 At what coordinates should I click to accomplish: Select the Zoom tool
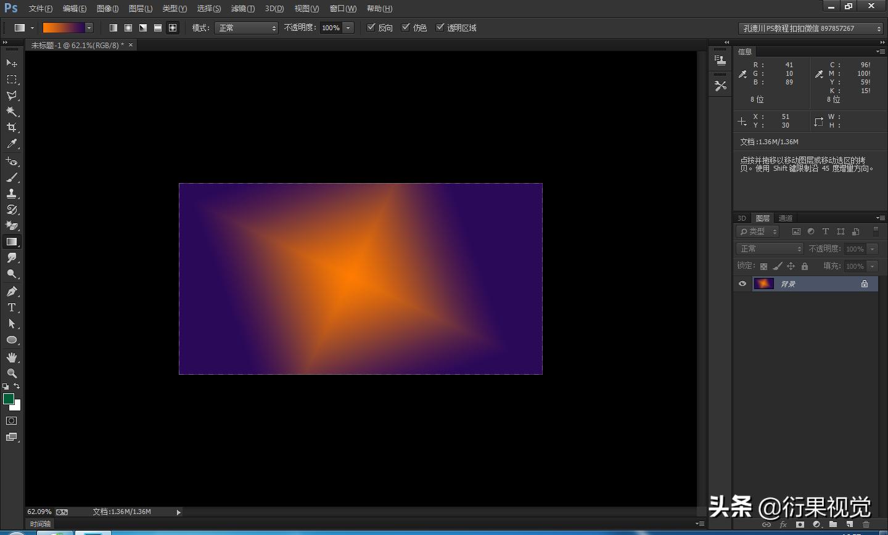11,373
